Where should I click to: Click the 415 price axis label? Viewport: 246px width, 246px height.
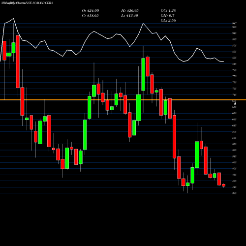[234, 187]
